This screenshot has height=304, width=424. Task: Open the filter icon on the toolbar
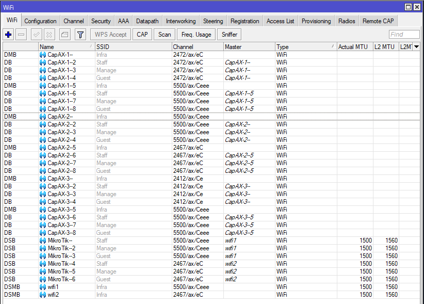click(80, 34)
